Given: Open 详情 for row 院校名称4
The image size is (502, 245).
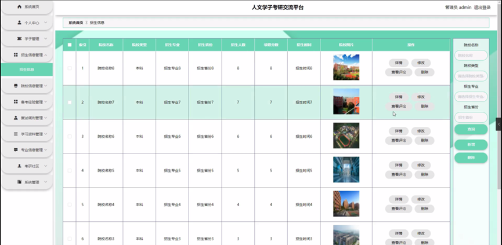Looking at the screenshot, I should click(x=399, y=199).
